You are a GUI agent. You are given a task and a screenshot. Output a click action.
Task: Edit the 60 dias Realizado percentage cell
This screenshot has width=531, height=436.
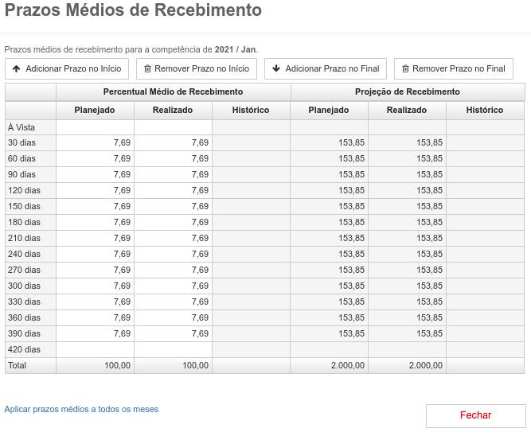173,158
